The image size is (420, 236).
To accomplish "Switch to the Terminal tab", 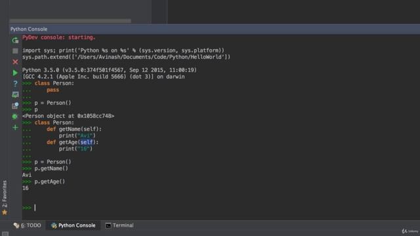I will (x=119, y=226).
